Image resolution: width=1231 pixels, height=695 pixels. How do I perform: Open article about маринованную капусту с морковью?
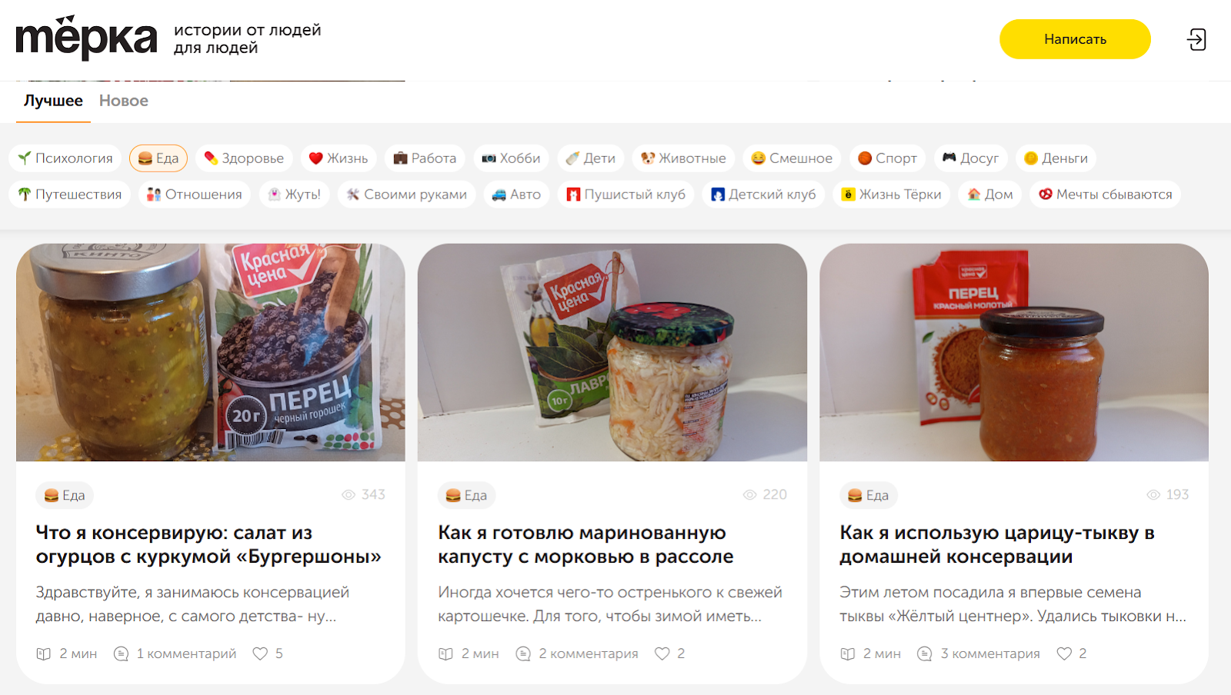coord(585,544)
